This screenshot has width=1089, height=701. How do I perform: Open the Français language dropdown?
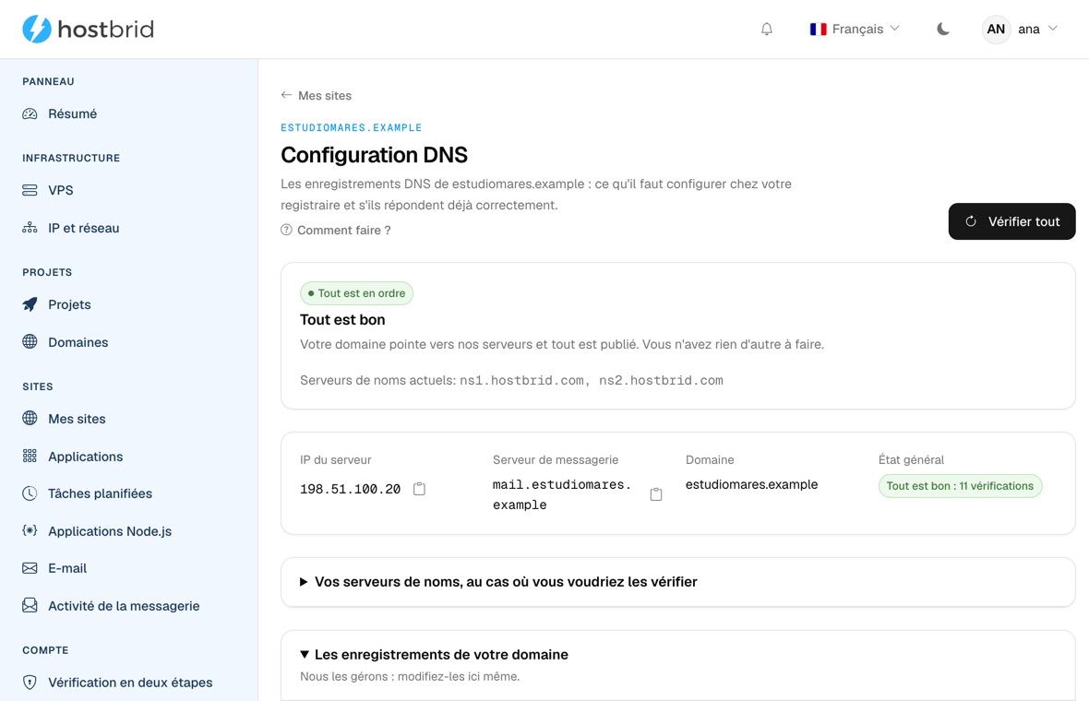pos(855,30)
